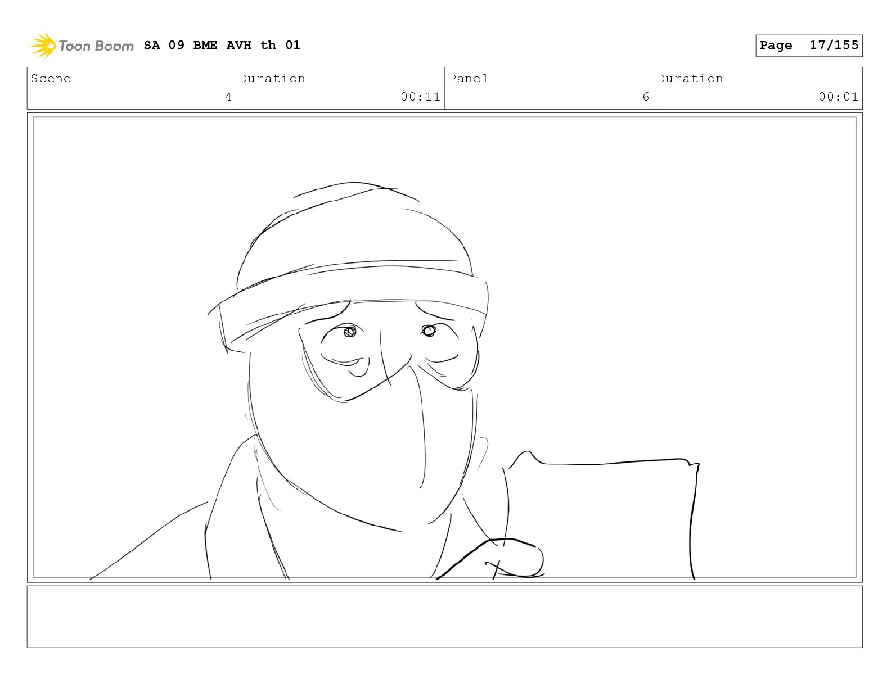Click the panel duration value '00:01'

click(838, 97)
